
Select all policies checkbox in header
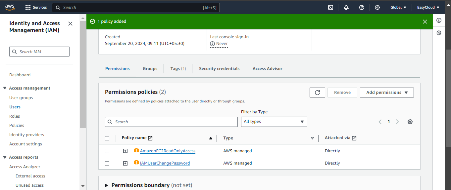107,138
